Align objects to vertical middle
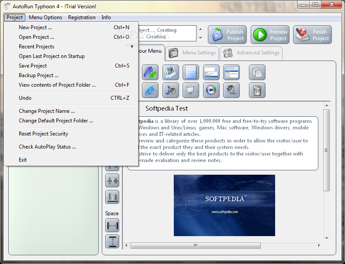The height and width of the screenshot is (264, 345). pyautogui.click(x=112, y=181)
